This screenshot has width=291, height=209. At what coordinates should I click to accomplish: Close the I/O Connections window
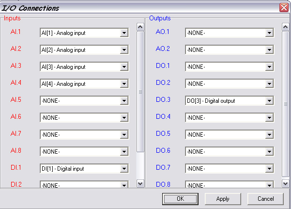click(x=284, y=8)
